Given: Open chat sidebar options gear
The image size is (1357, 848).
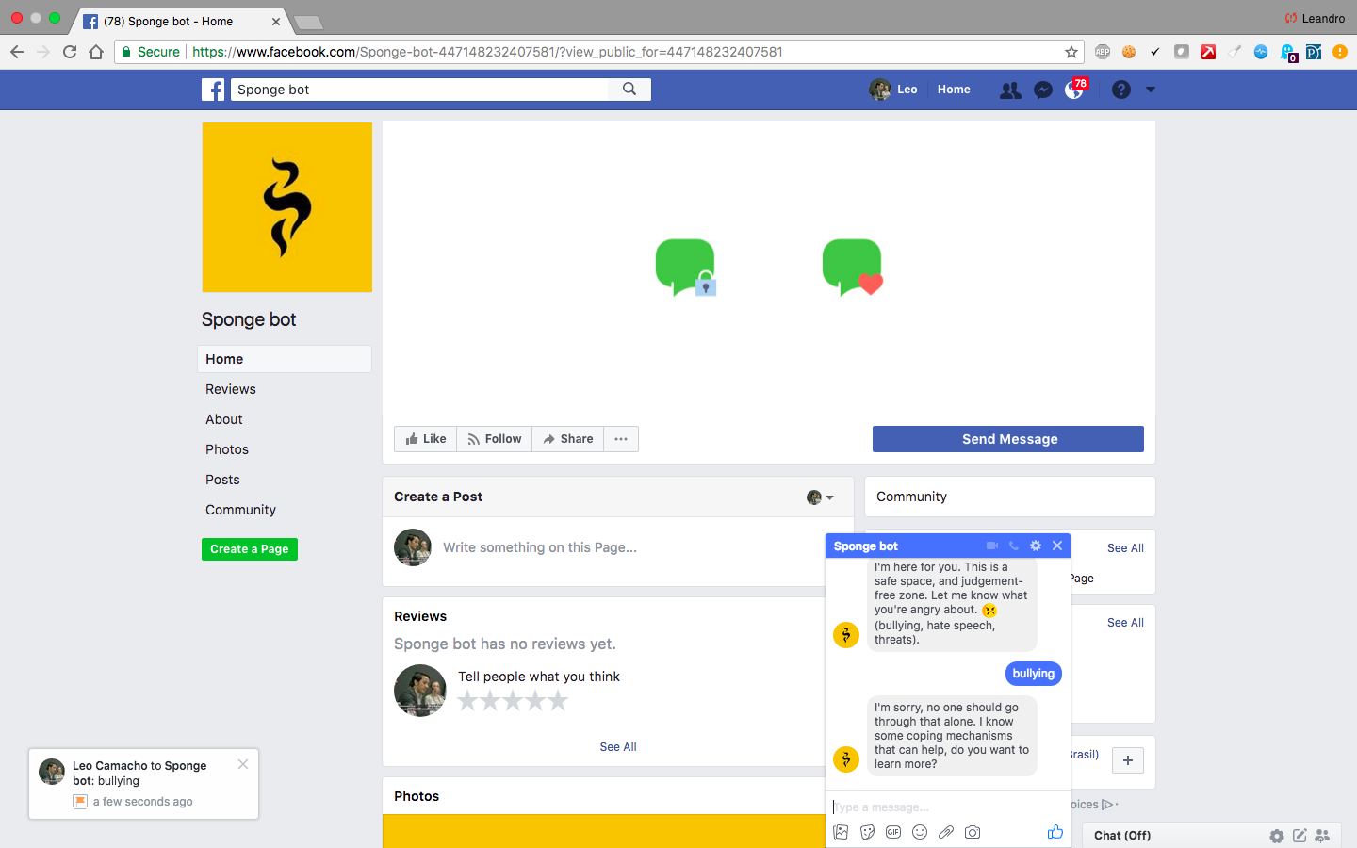Looking at the screenshot, I should click(x=1277, y=836).
